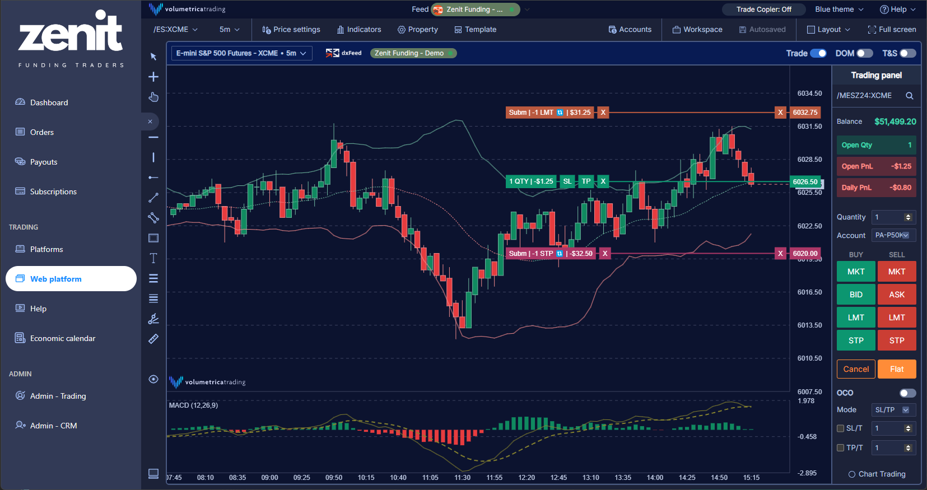Viewport: 927px width, 490px height.
Task: Turn on the DOM toggle
Action: (x=864, y=53)
